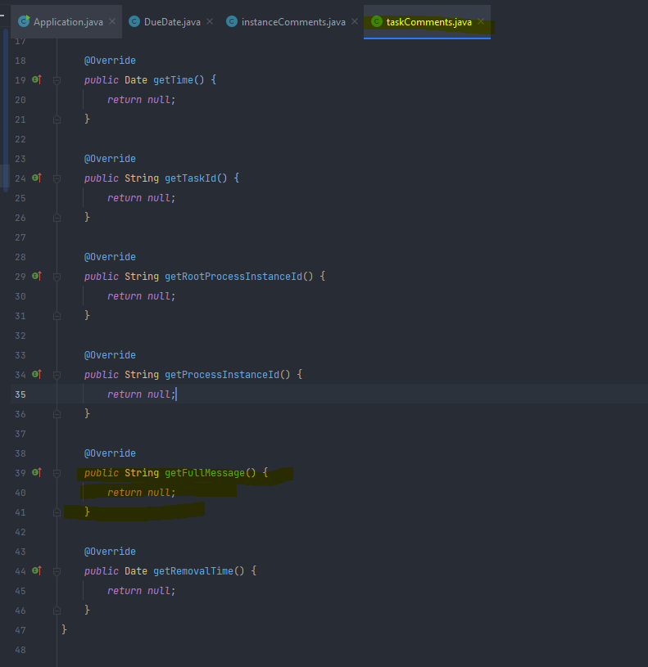The width and height of the screenshot is (648, 667).
Task: Fold the getTaskId method body
Action: coord(57,178)
